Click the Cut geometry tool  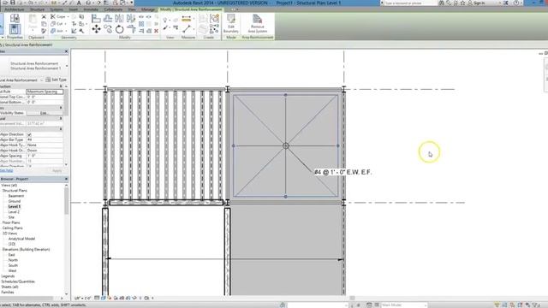click(58, 24)
